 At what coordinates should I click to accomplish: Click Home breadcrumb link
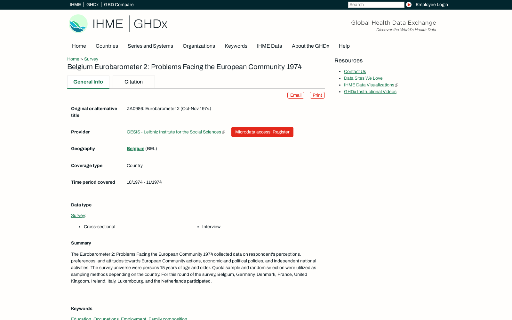(73, 59)
